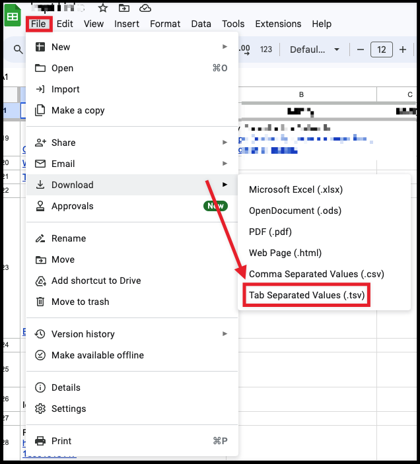Select Approvals menu entry
The width and height of the screenshot is (420, 464).
(x=132, y=206)
